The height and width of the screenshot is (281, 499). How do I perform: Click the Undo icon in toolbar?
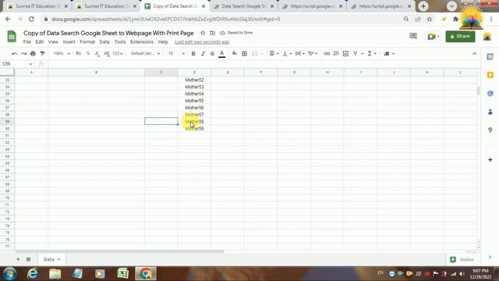(14, 54)
